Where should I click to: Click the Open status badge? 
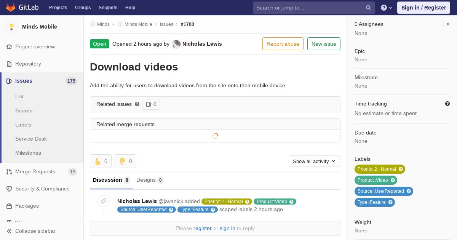(99, 44)
